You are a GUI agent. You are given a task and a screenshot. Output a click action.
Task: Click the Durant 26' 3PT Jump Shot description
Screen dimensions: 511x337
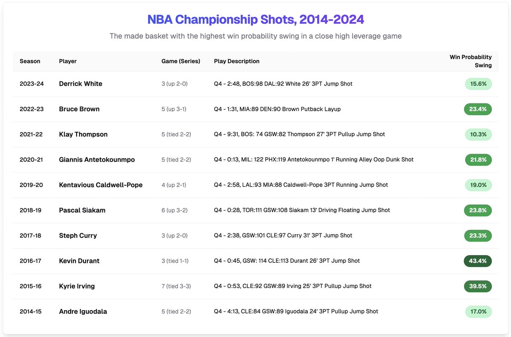(x=287, y=261)
